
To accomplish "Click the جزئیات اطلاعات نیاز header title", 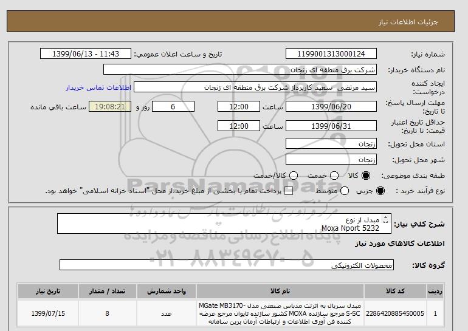I will click(x=408, y=22).
